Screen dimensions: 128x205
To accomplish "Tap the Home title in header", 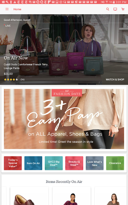I will coord(17,9).
